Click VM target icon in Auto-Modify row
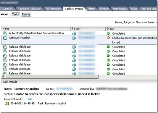 click(x=74, y=33)
